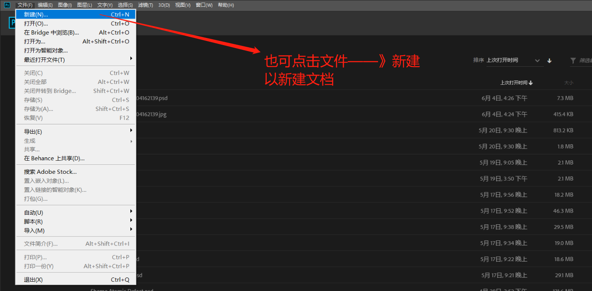Click the Photoshop Ps logo icon

tap(7, 5)
